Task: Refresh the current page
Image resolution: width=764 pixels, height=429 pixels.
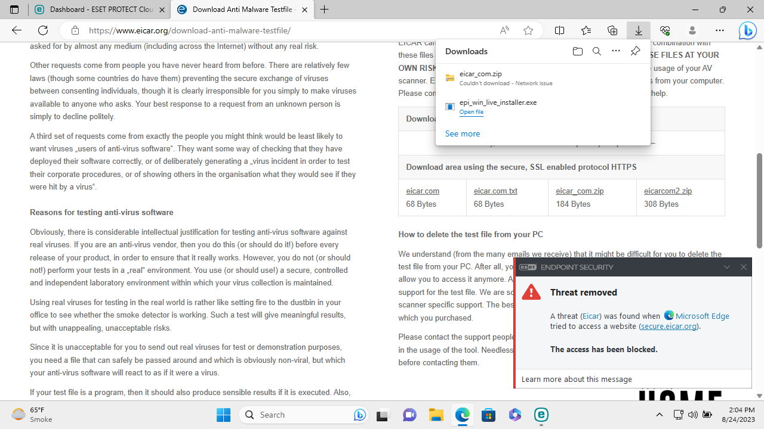Action: (43, 30)
